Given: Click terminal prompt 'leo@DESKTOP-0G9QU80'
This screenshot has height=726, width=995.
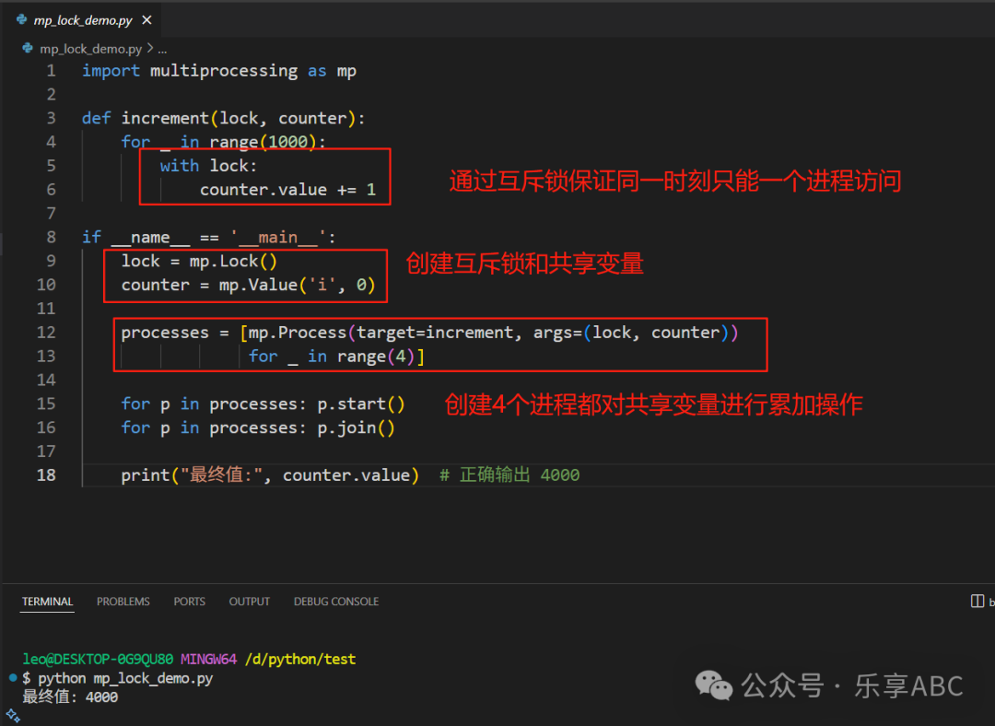Looking at the screenshot, I should click(98, 660).
